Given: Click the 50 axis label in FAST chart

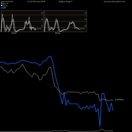Looking at the screenshot, I should (x=42, y=19).
